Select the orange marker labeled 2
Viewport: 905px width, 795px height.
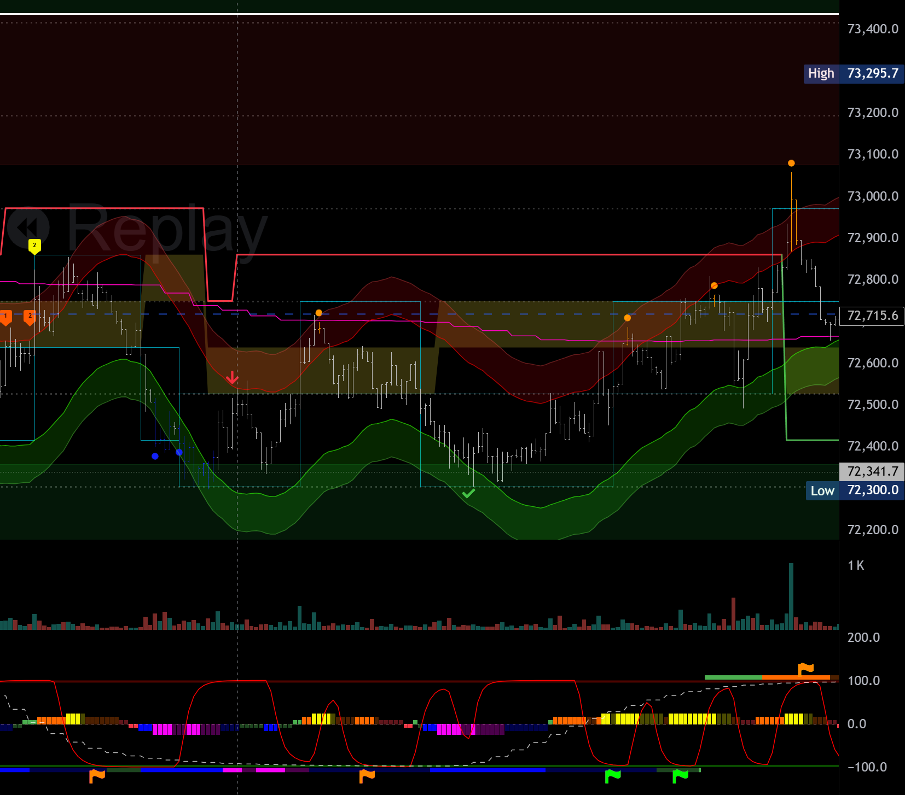coord(30,317)
